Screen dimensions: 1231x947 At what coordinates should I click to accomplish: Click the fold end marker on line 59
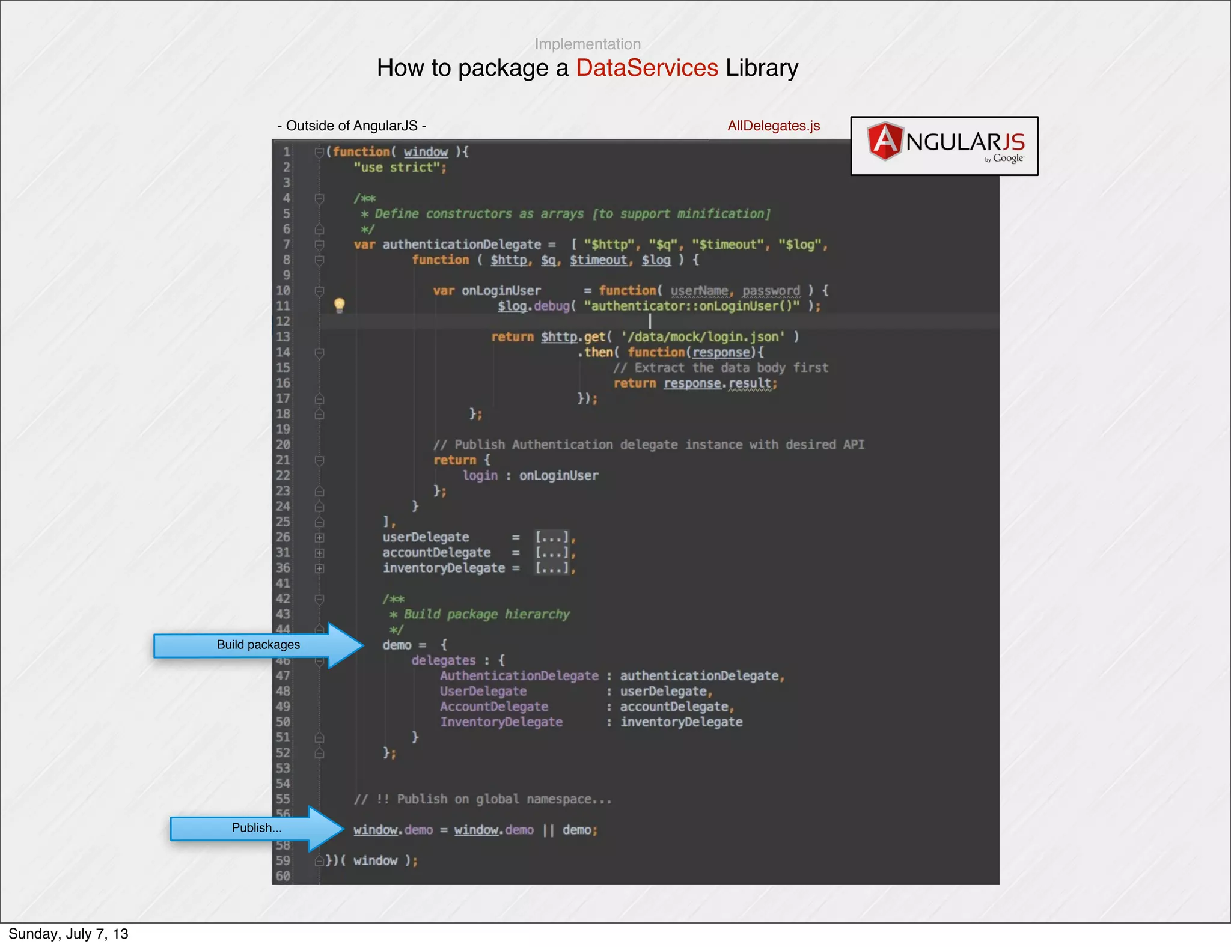point(320,861)
